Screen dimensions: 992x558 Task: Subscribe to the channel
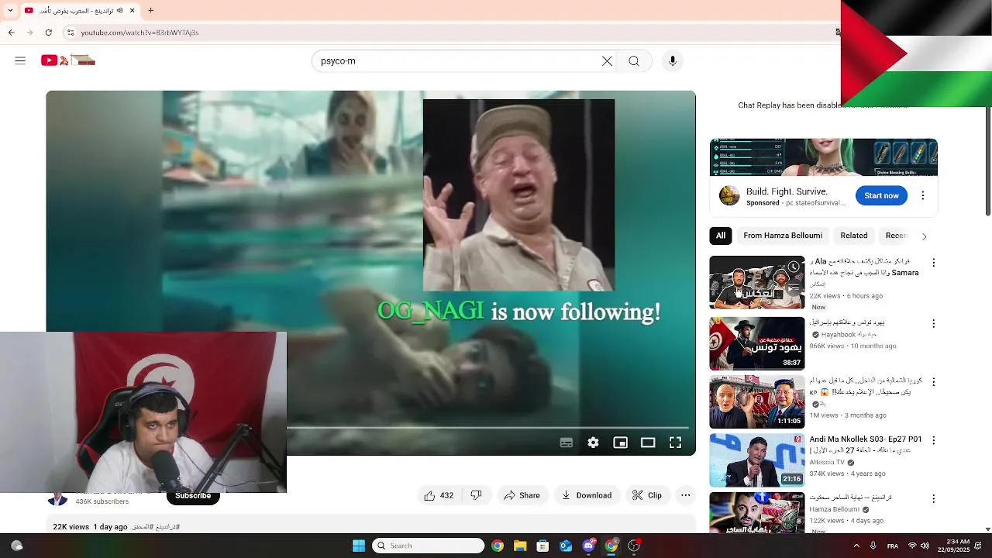[193, 496]
